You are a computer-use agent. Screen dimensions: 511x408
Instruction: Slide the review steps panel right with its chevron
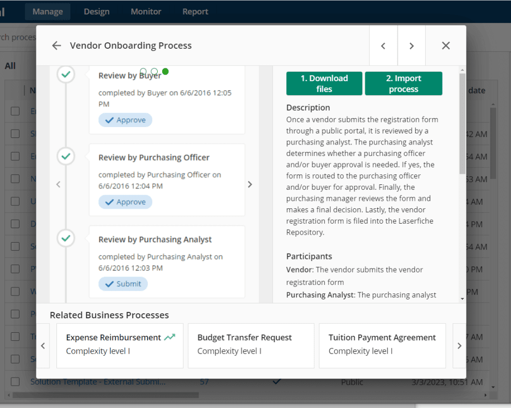250,184
